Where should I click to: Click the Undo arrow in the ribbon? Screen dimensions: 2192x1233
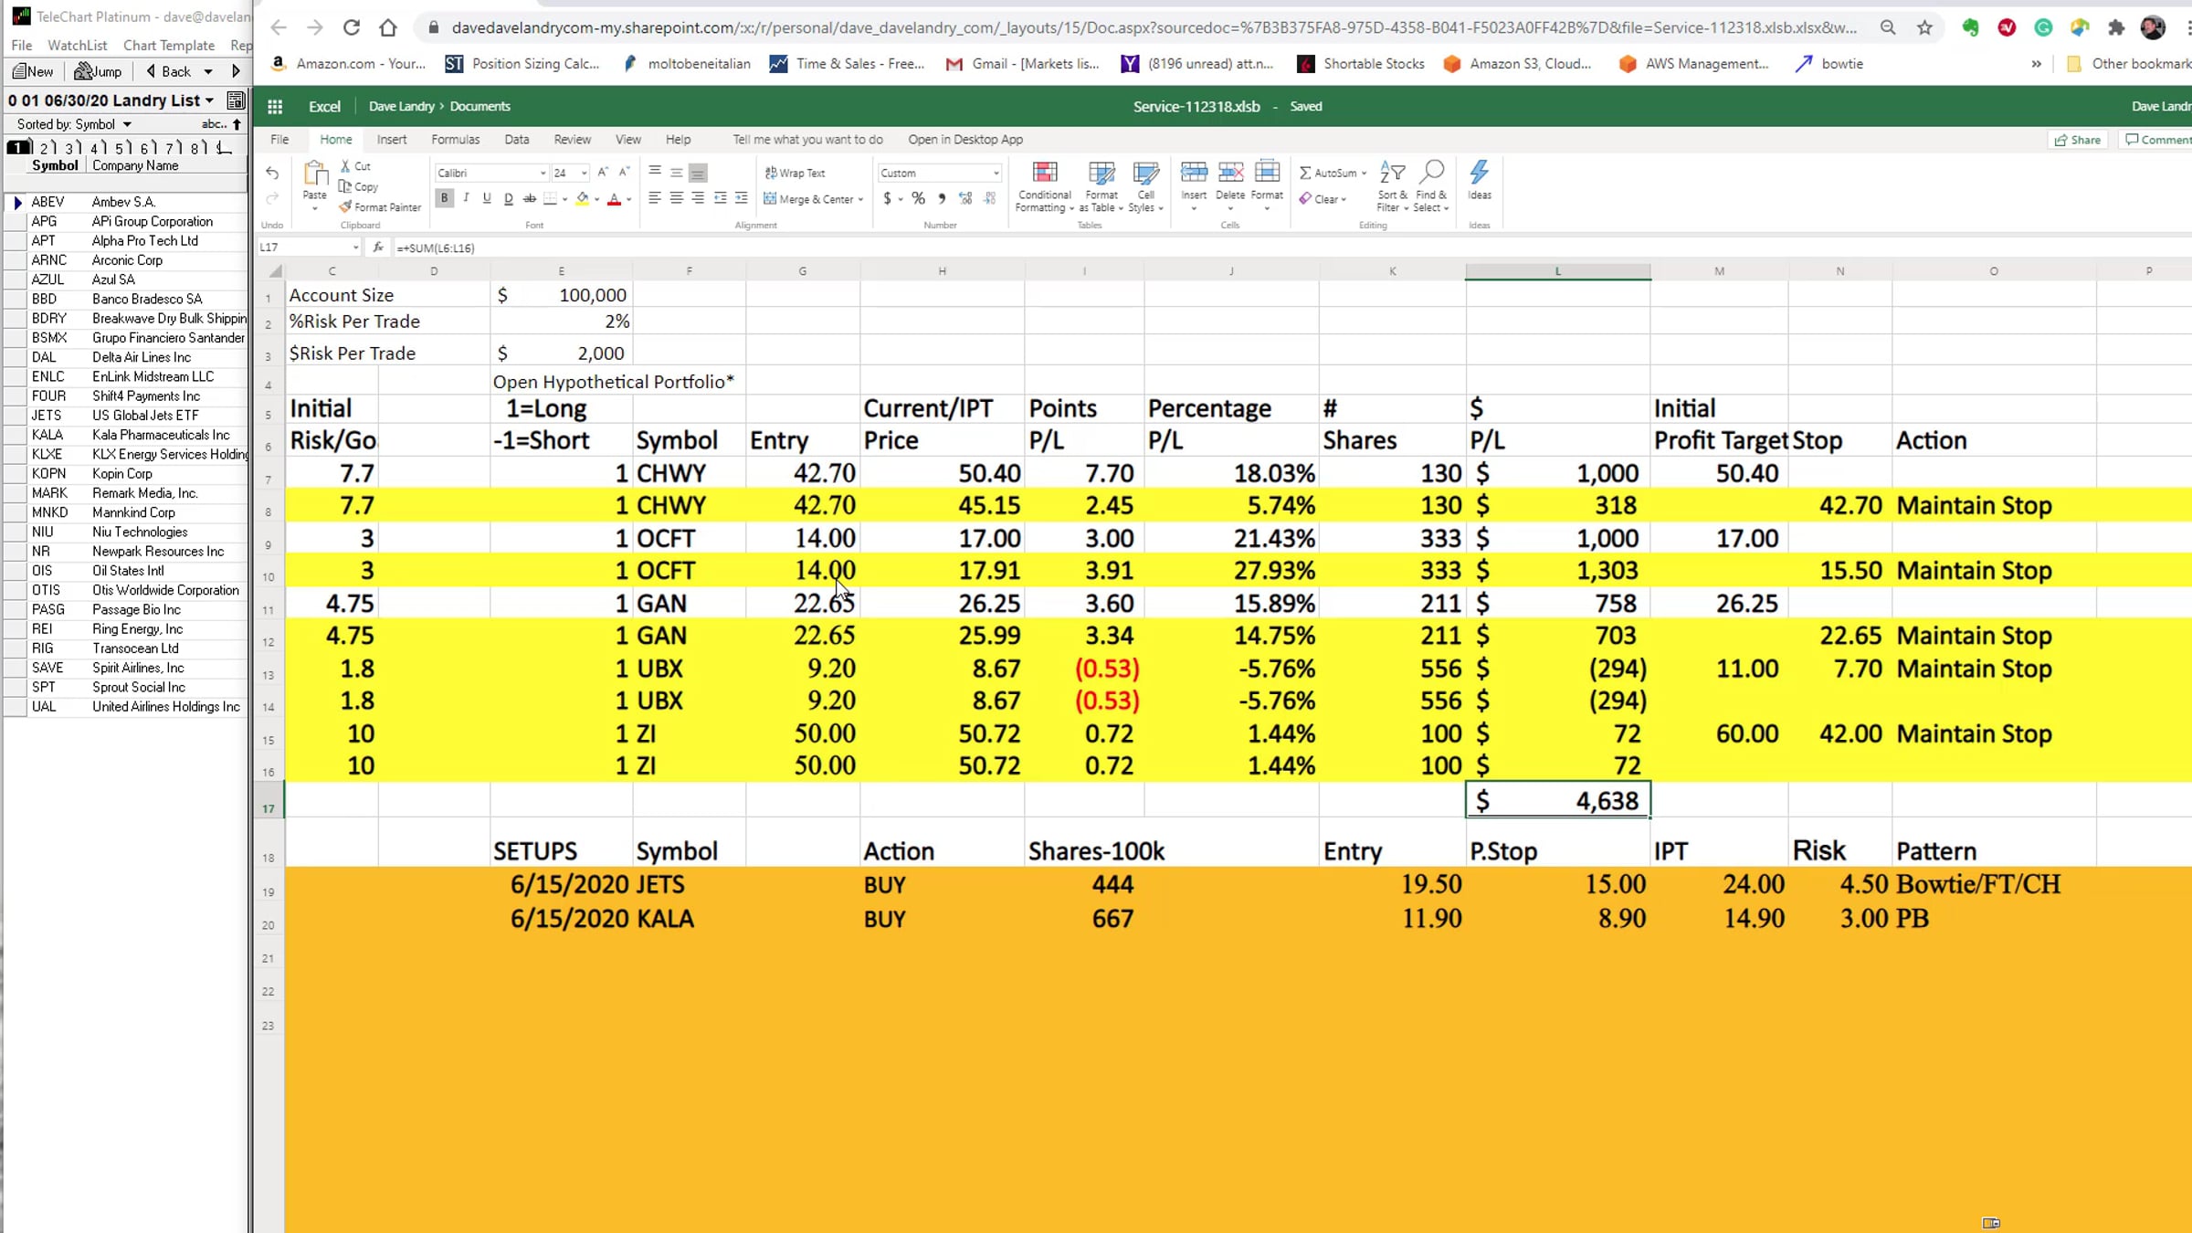point(272,173)
